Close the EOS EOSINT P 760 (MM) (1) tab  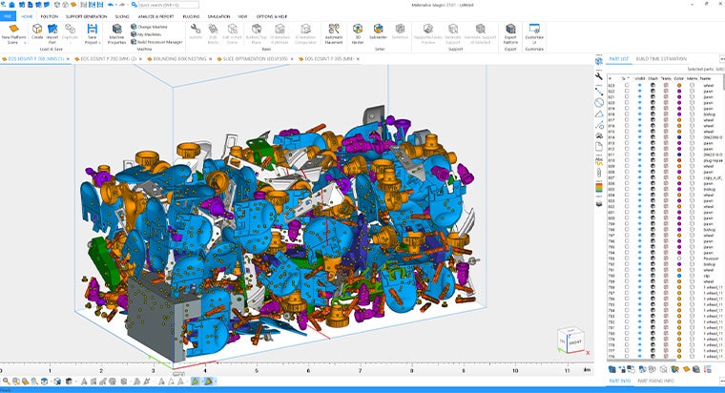click(68, 59)
